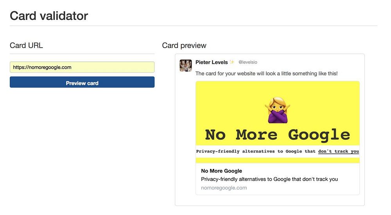Click the Card URL section heading
The image size is (391, 215).
(x=26, y=45)
